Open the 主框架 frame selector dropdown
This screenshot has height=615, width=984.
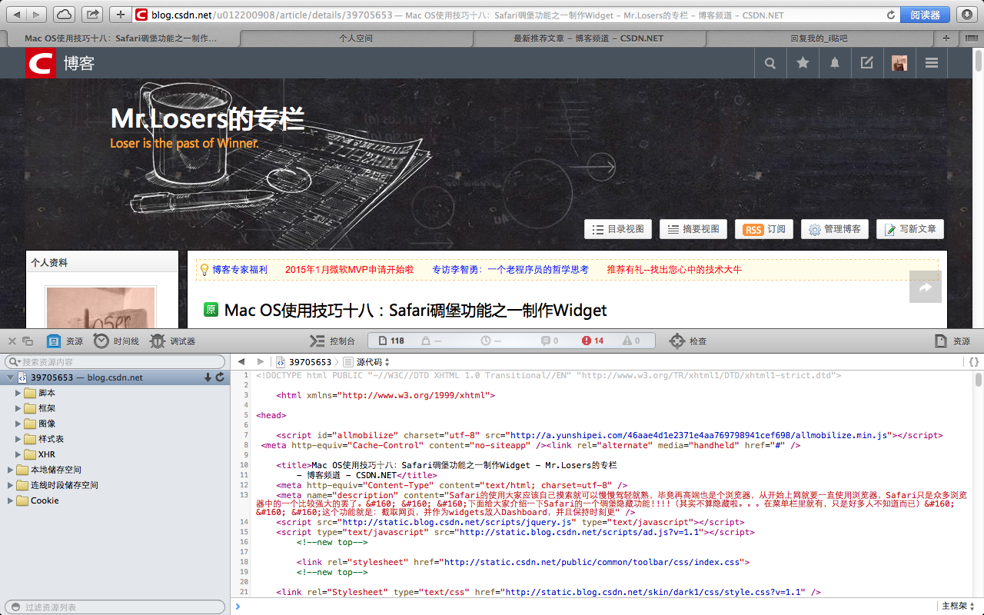(959, 606)
